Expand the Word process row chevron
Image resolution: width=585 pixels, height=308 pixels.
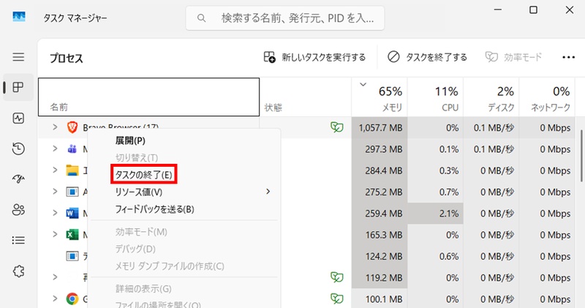pos(55,213)
